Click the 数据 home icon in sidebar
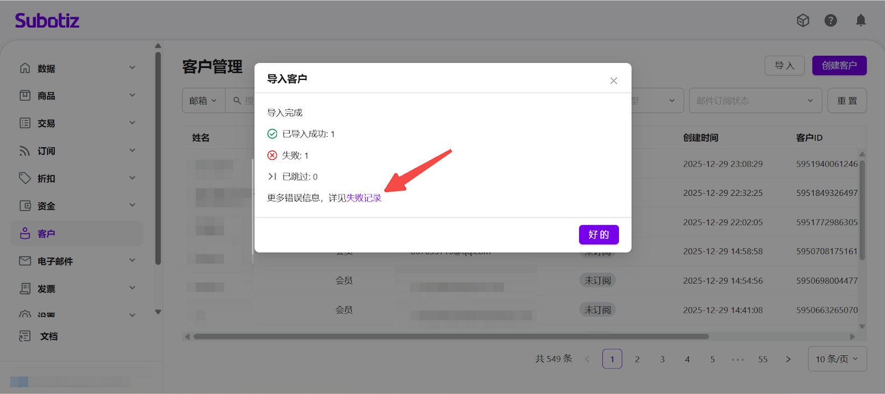The image size is (885, 394). point(25,68)
